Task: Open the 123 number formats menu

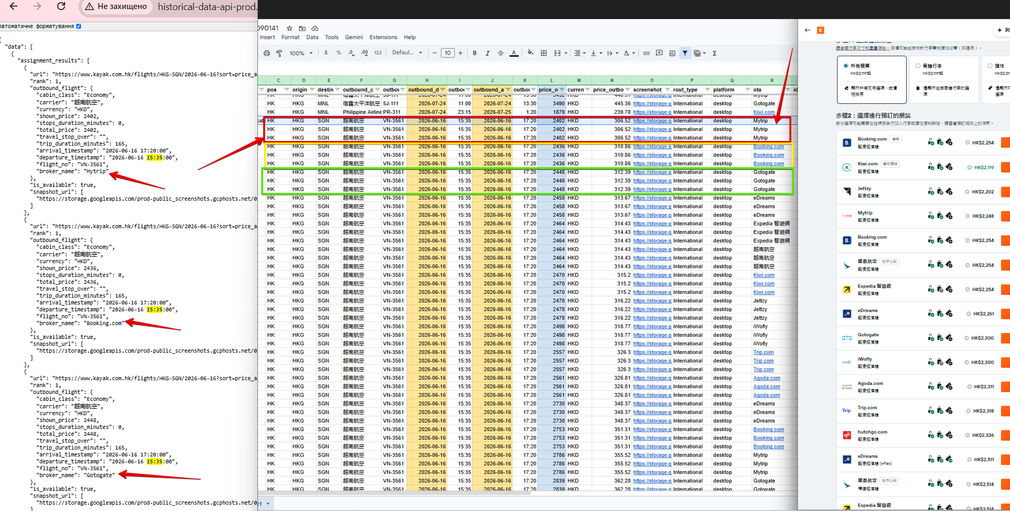Action: 378,53
